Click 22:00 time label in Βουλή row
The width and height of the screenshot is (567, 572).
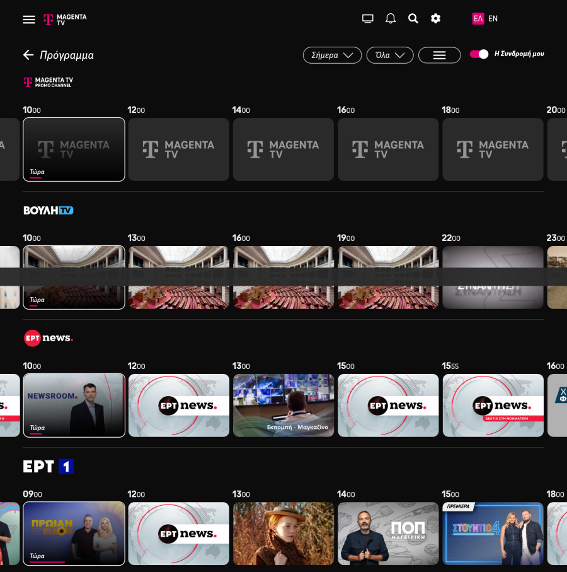(450, 238)
